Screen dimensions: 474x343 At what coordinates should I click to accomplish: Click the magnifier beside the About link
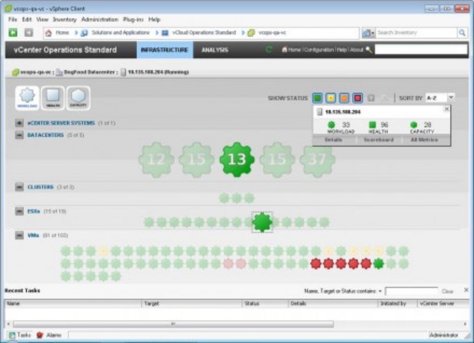(369, 50)
